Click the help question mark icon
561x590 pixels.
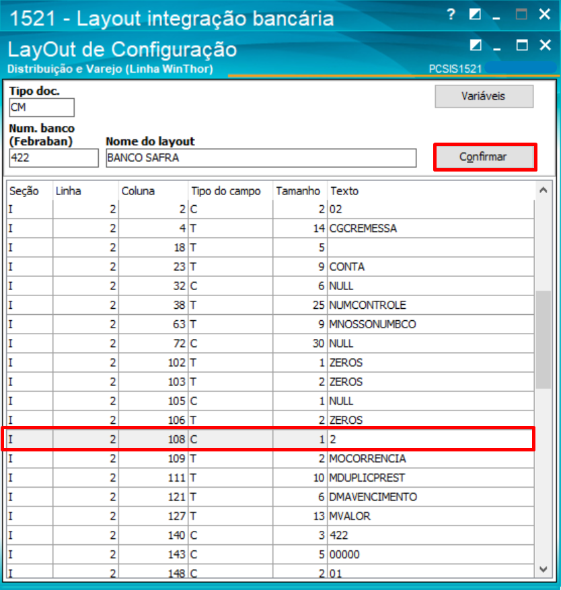(451, 15)
